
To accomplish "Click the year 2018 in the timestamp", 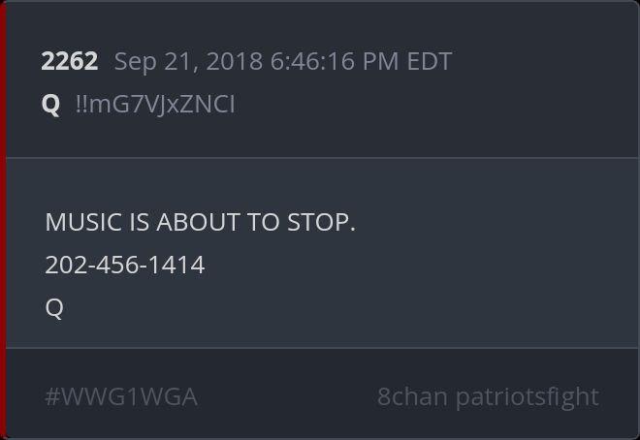I will coord(235,62).
